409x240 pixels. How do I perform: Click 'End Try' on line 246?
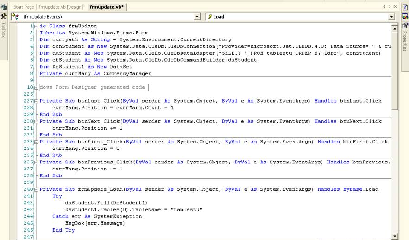(x=63, y=230)
